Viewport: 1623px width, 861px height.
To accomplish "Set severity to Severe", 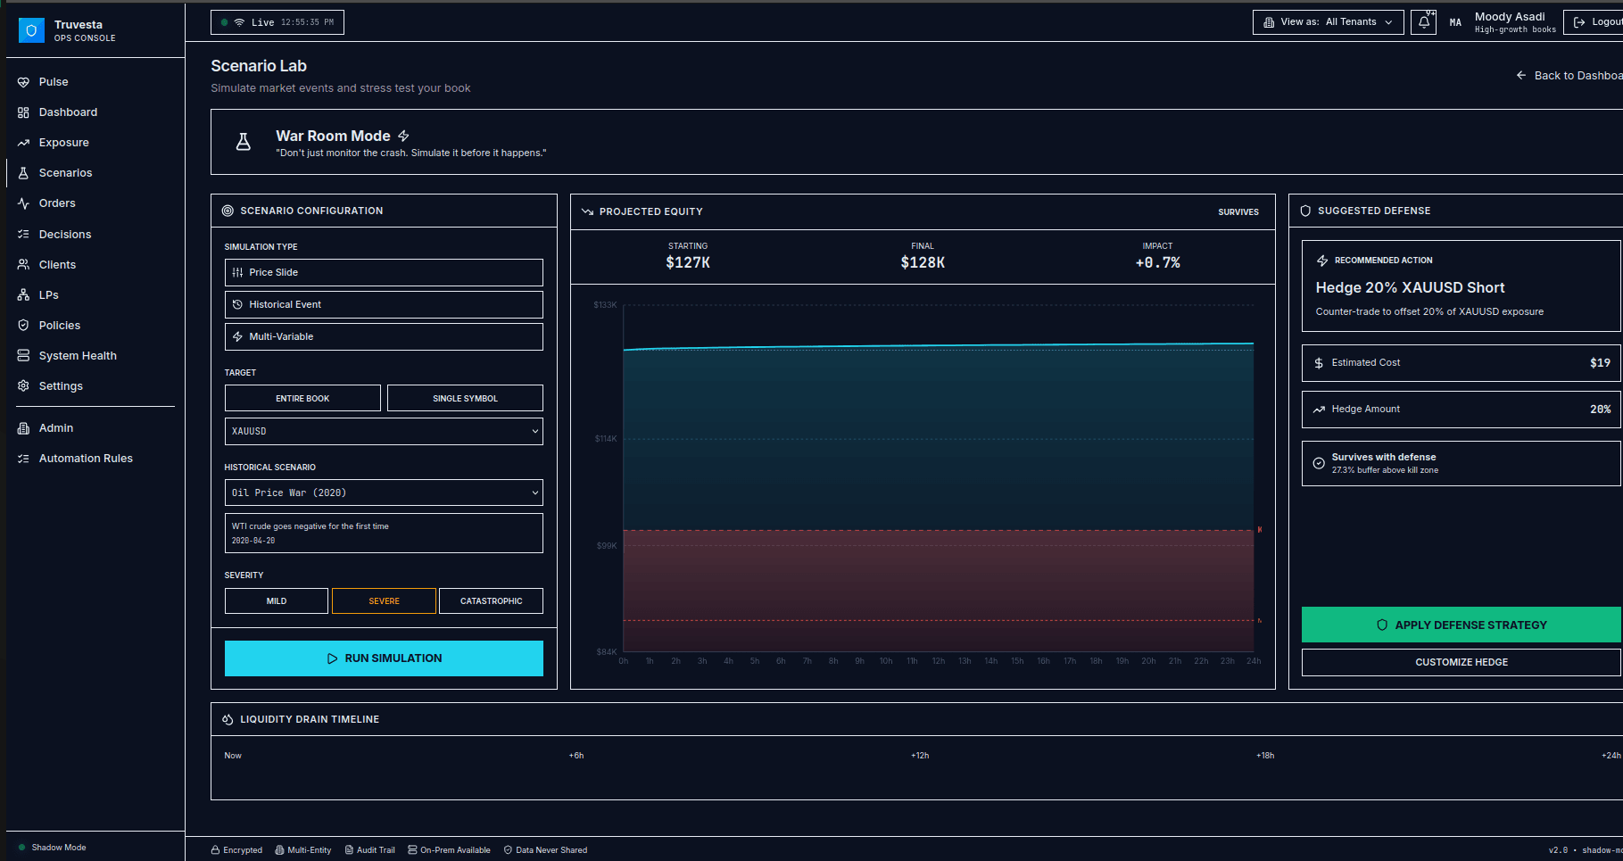I will coord(384,600).
